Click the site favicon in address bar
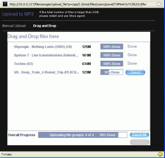The image size is (165, 158). coord(5,4)
